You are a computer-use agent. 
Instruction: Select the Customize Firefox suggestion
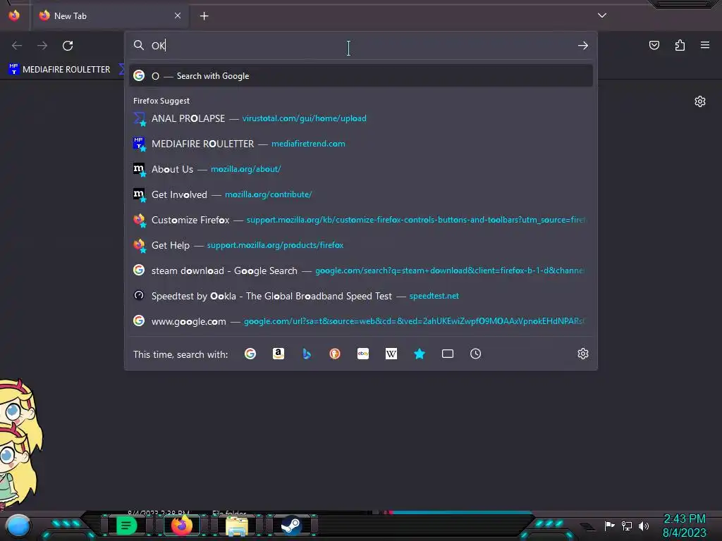point(361,220)
